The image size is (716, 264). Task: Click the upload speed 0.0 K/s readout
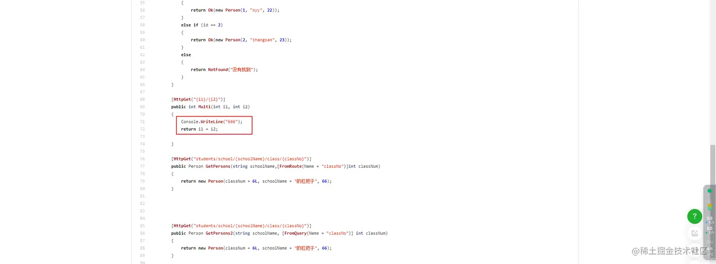pyautogui.click(x=709, y=220)
